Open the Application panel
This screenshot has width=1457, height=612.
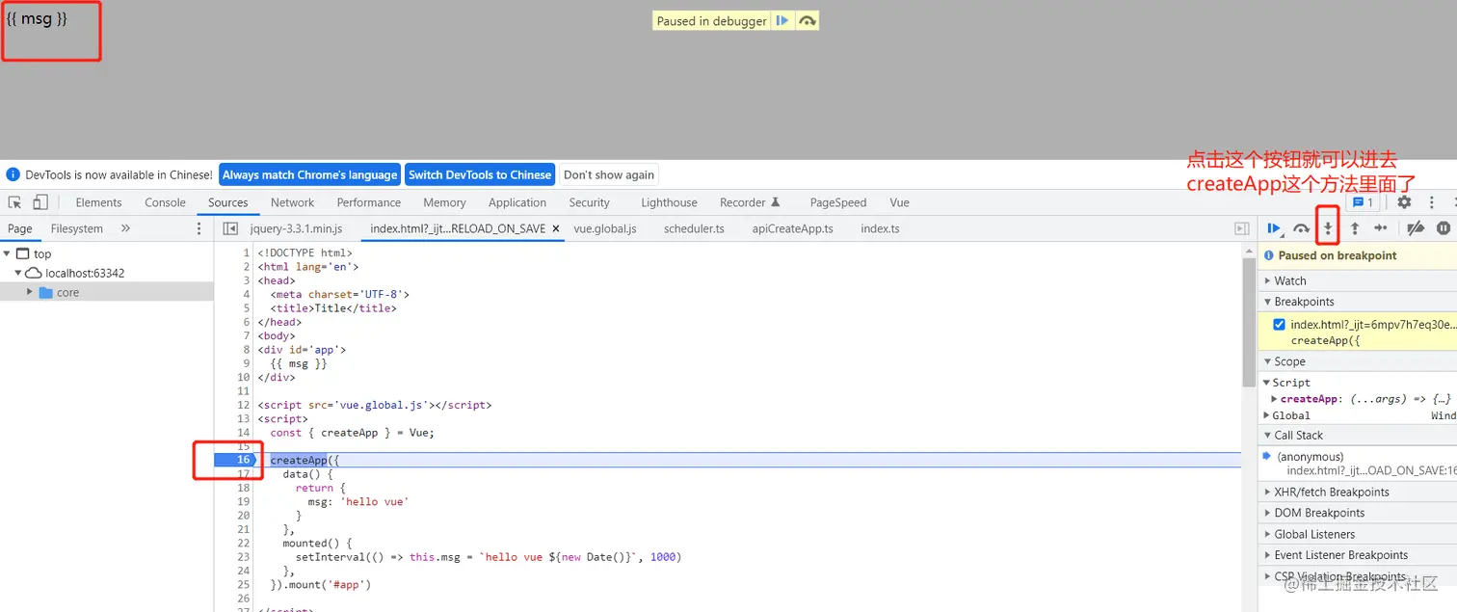tap(517, 202)
